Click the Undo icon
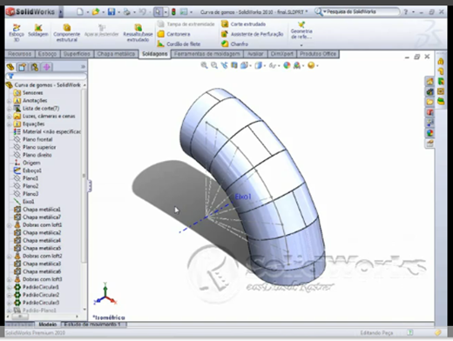The height and width of the screenshot is (341, 453). (142, 12)
